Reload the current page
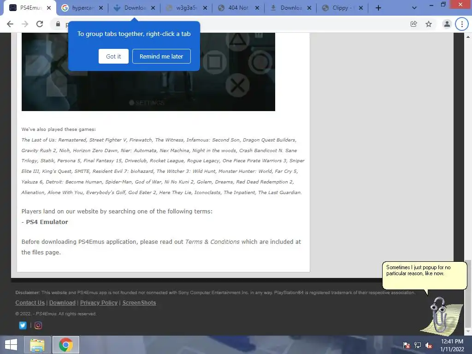Viewport: 472px width, 354px height. (x=40, y=24)
